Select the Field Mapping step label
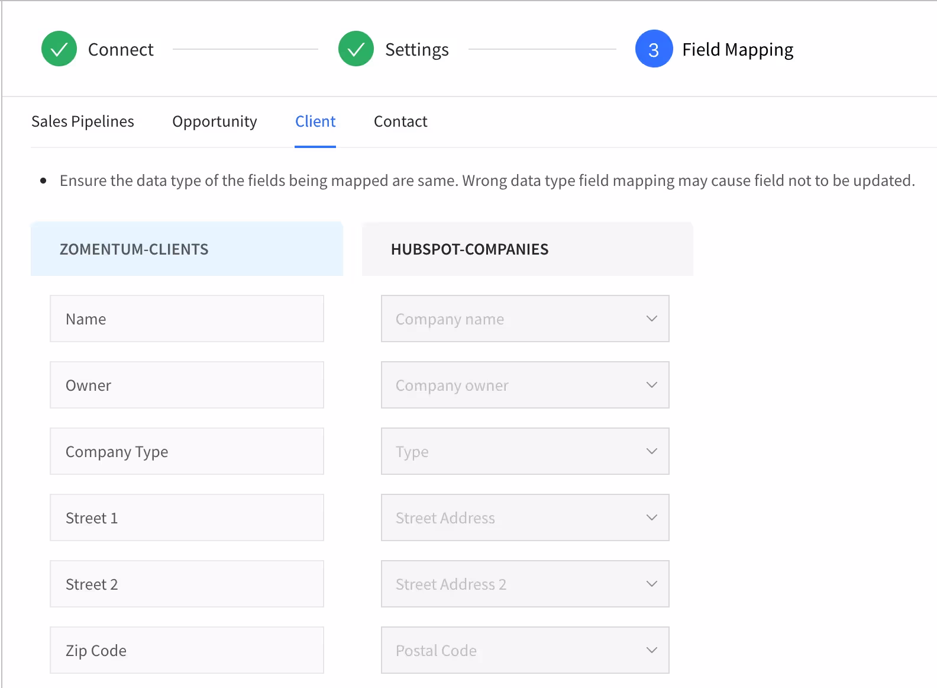 pos(738,50)
